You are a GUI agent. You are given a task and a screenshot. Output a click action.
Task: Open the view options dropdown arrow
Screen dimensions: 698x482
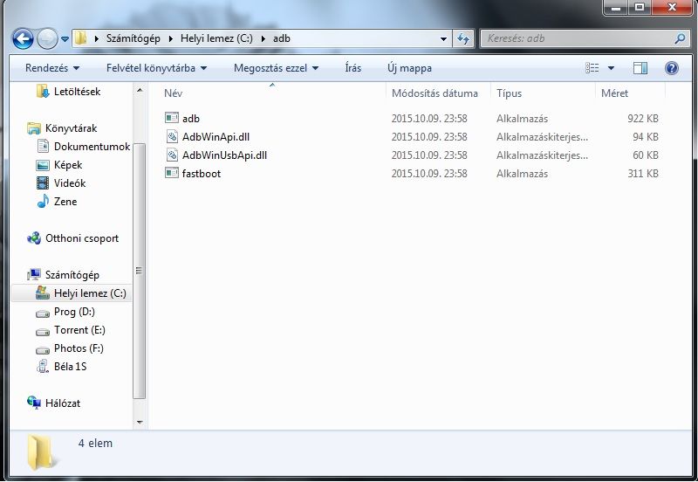[x=612, y=68]
